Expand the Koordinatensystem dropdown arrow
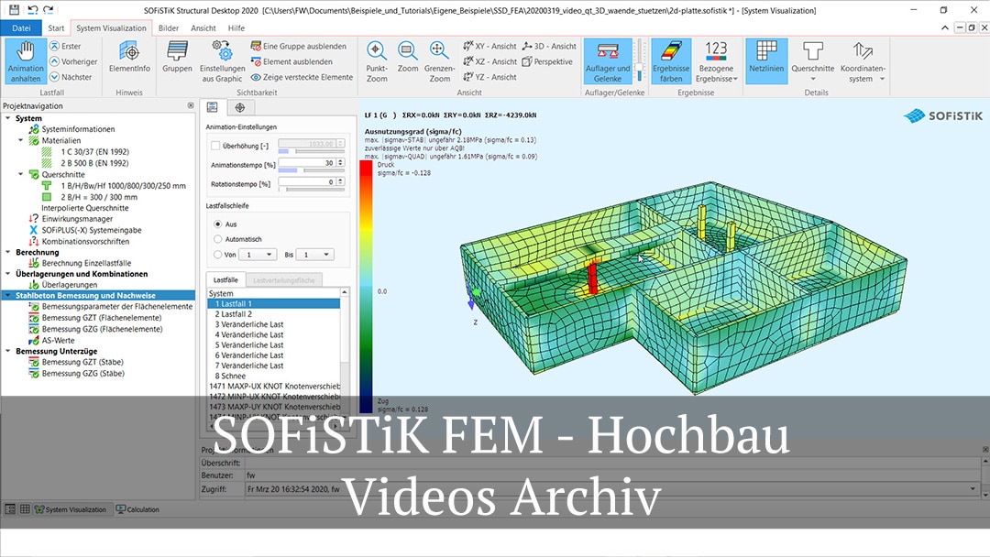Image resolution: width=990 pixels, height=557 pixels. (883, 77)
